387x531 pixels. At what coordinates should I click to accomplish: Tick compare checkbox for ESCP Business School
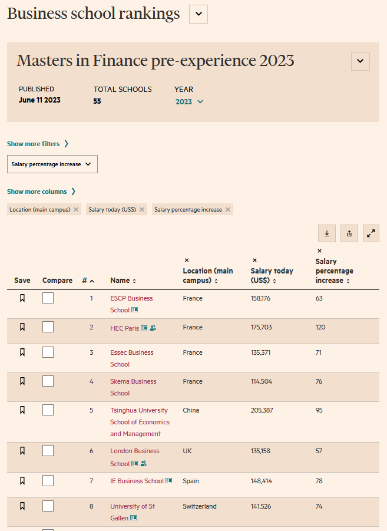click(x=48, y=298)
